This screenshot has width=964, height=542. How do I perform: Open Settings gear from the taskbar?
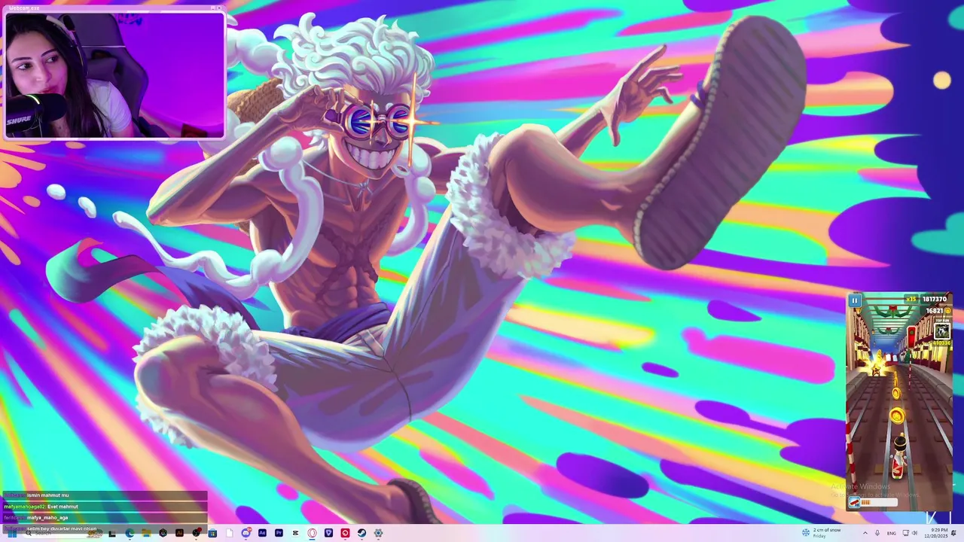pos(378,533)
